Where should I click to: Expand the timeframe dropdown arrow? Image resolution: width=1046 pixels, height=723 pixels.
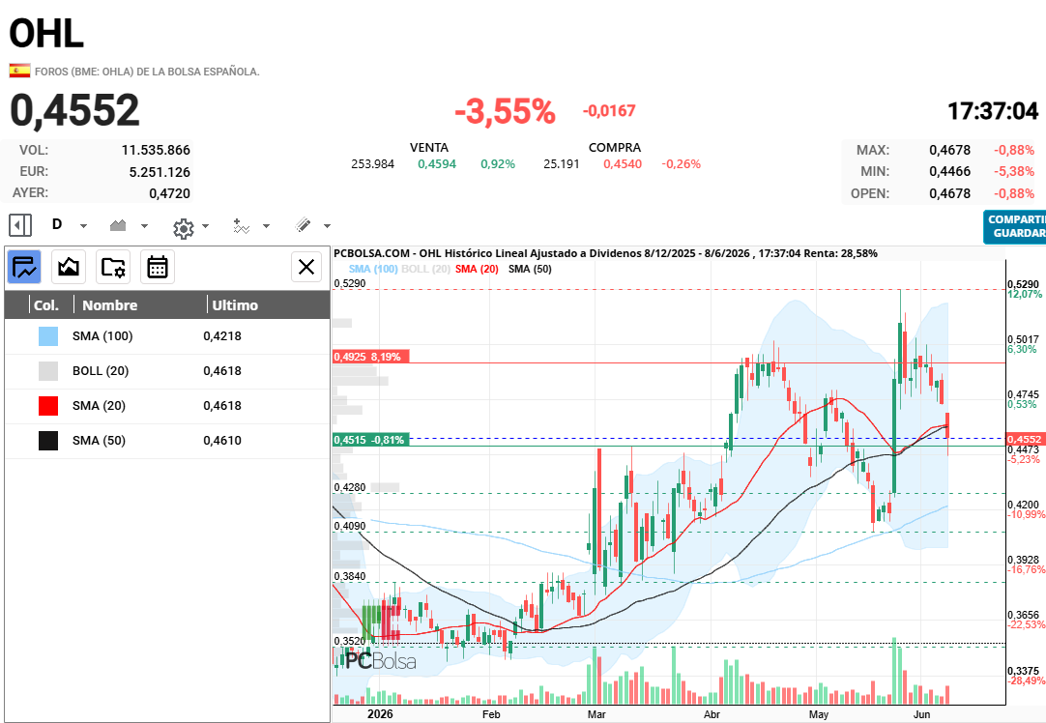pos(83,226)
